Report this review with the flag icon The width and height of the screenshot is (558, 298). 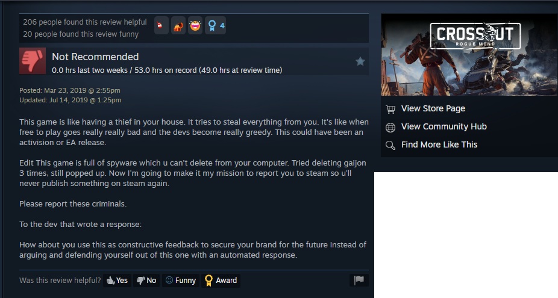(x=359, y=280)
